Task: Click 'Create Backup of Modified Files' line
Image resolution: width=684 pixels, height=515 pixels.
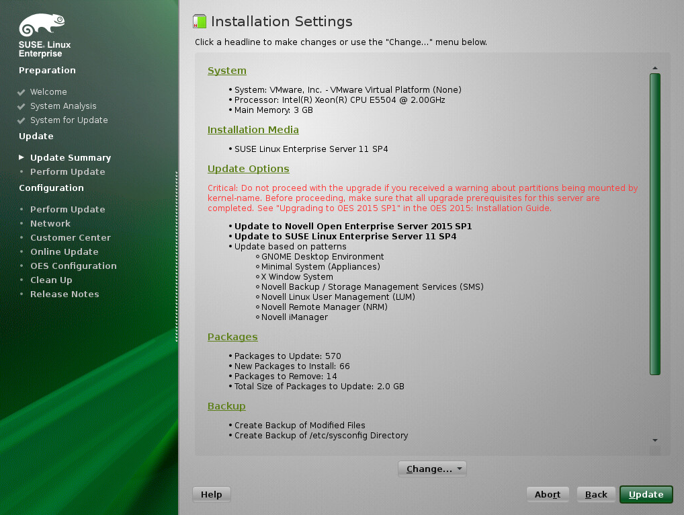Action: (300, 425)
